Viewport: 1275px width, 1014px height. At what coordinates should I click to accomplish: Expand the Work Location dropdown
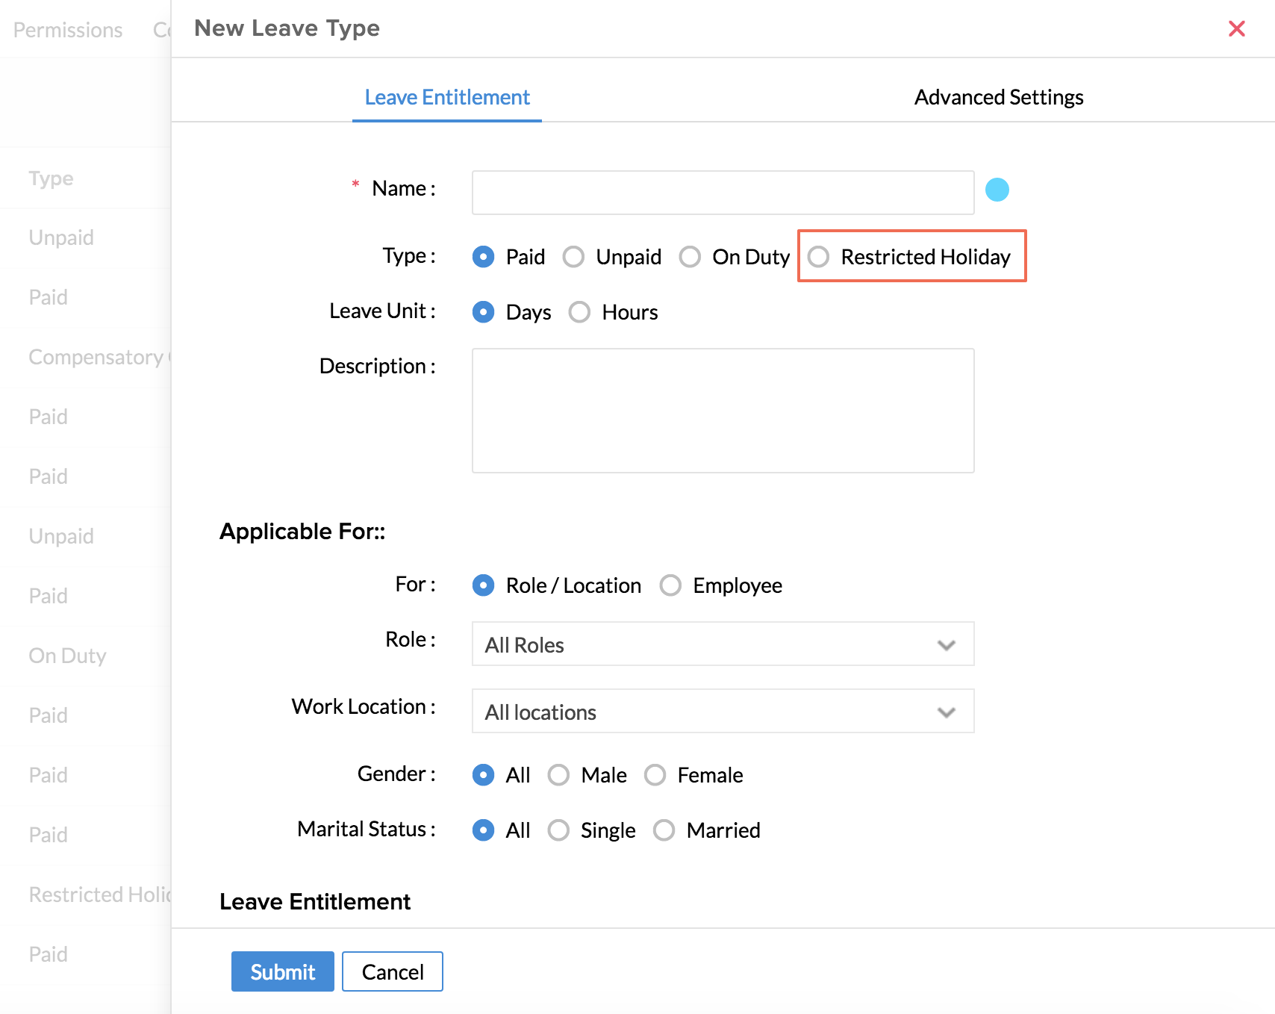[x=722, y=712]
